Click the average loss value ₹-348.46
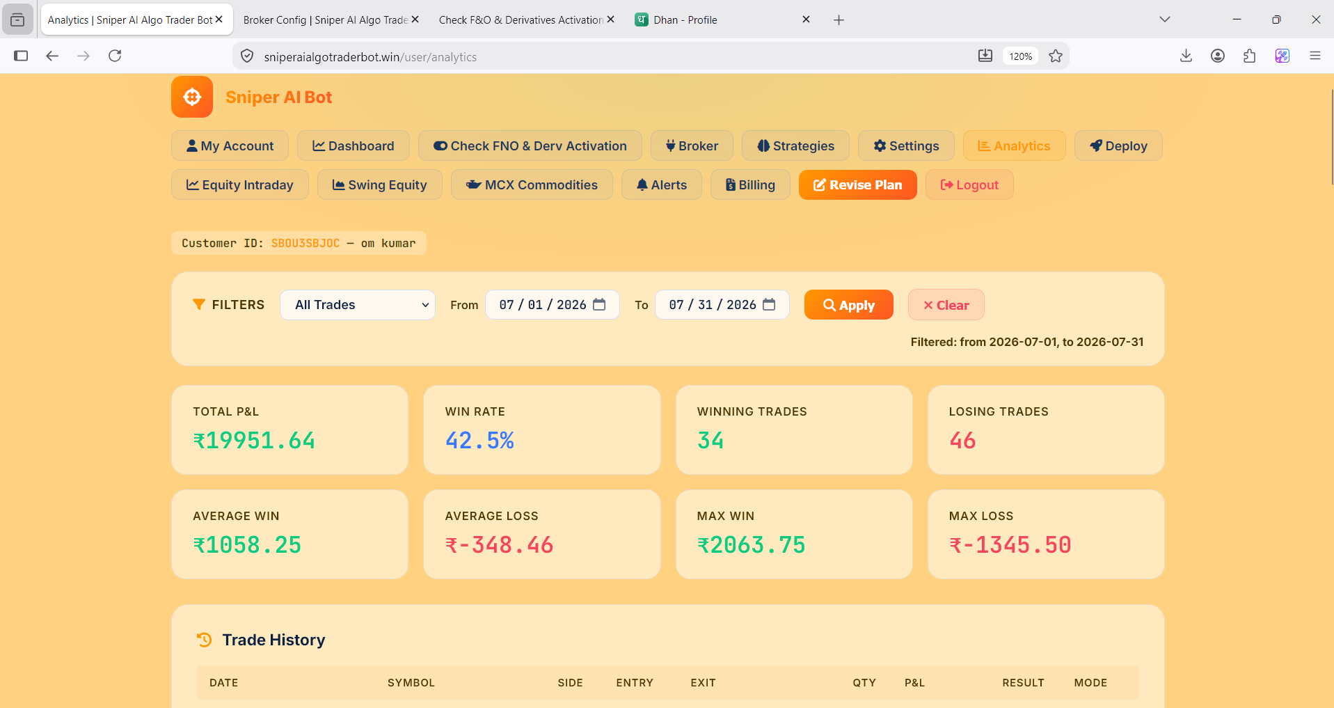Image resolution: width=1334 pixels, height=708 pixels. coord(499,544)
